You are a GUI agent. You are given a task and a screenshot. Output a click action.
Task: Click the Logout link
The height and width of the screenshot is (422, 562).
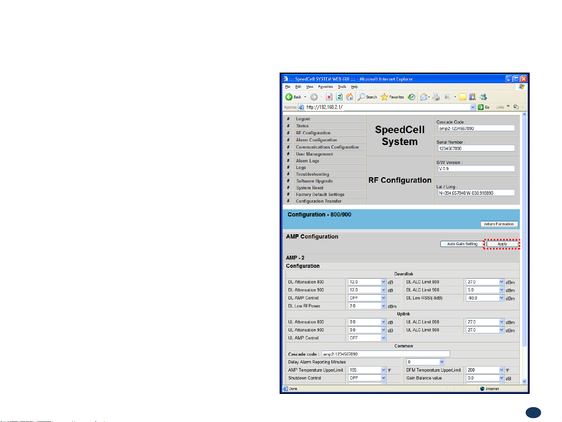[303, 119]
